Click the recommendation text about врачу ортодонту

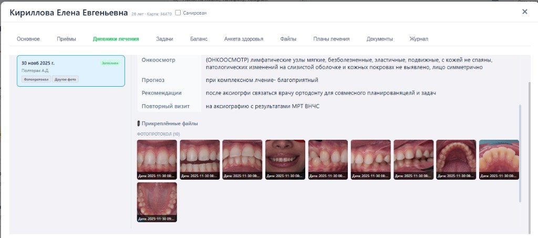click(321, 93)
